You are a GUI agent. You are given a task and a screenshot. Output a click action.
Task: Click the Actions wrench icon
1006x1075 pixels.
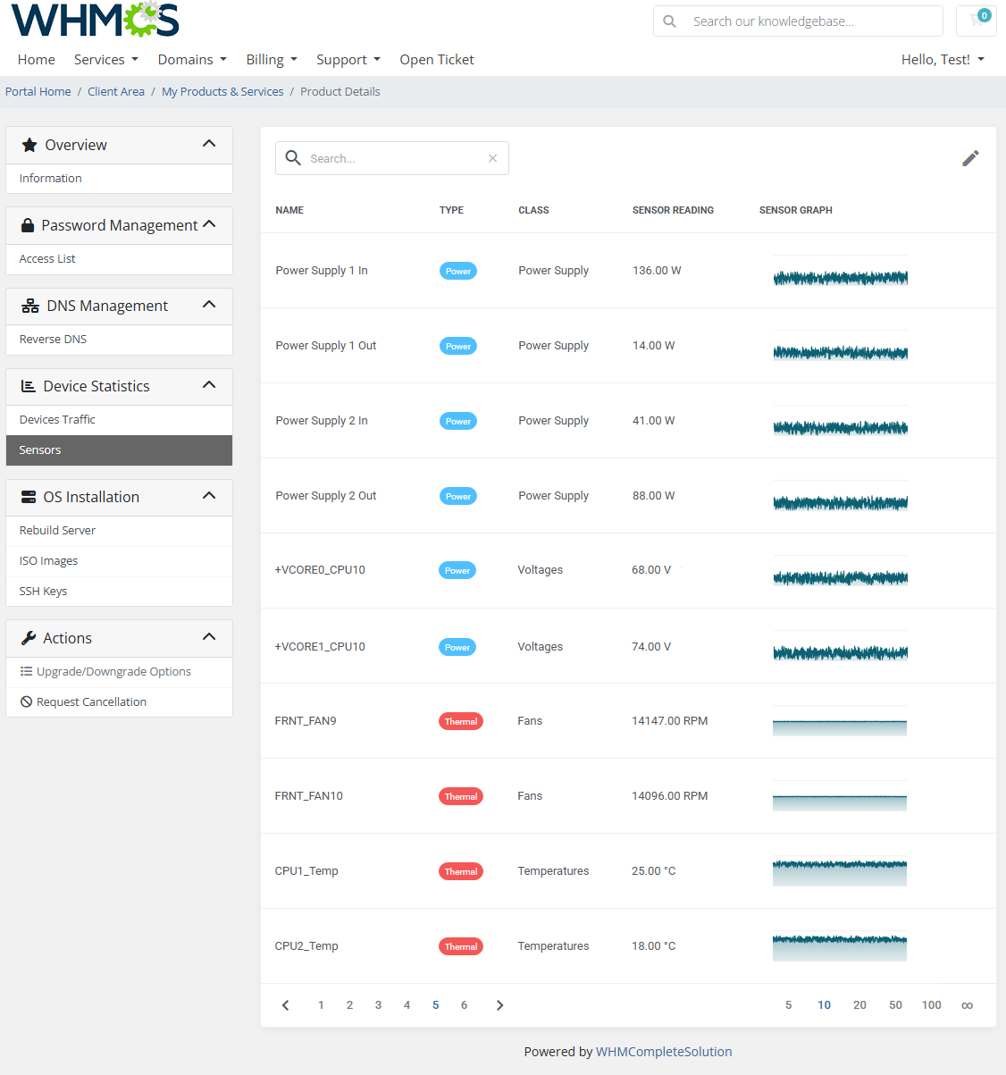point(29,638)
